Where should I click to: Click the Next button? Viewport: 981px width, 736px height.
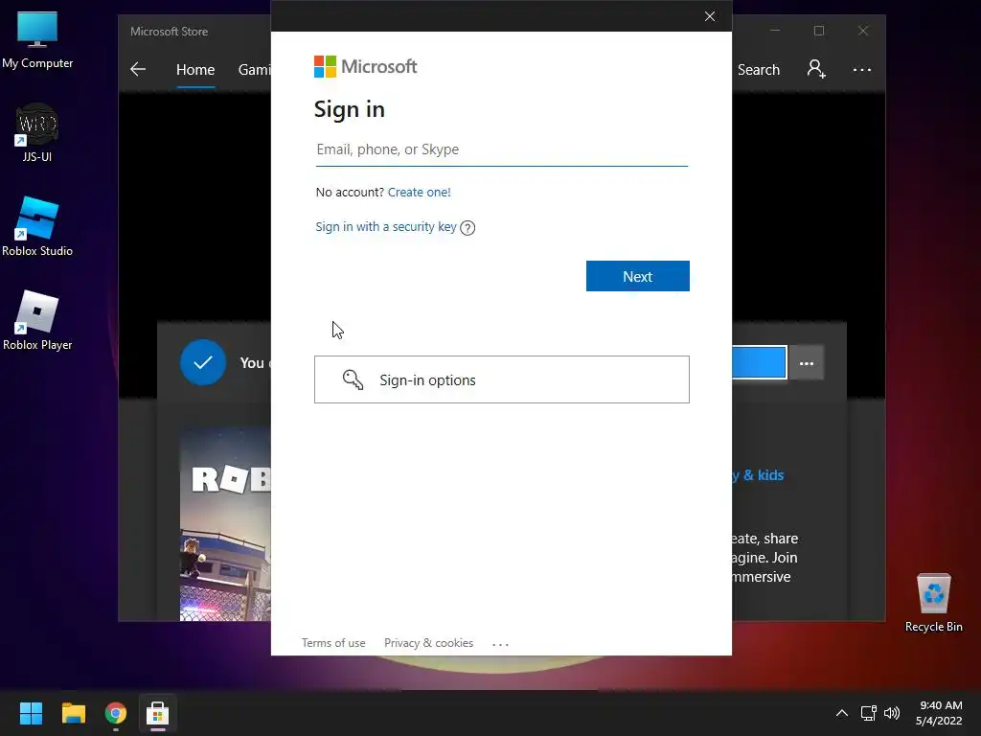[x=637, y=276]
